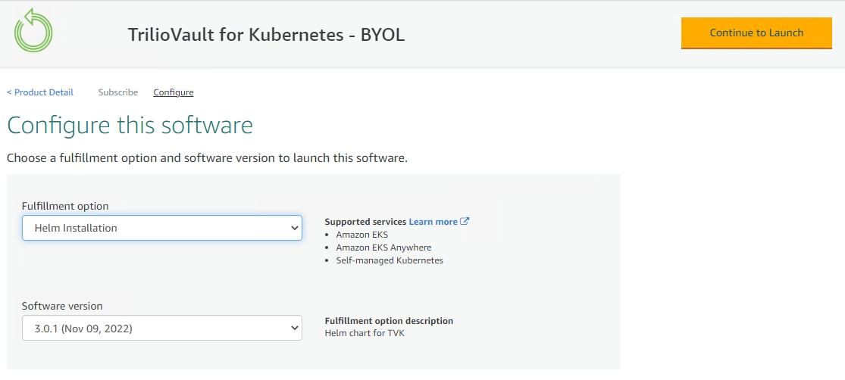Open the Learn more supported services link
The height and width of the screenshot is (380, 845).
433,222
